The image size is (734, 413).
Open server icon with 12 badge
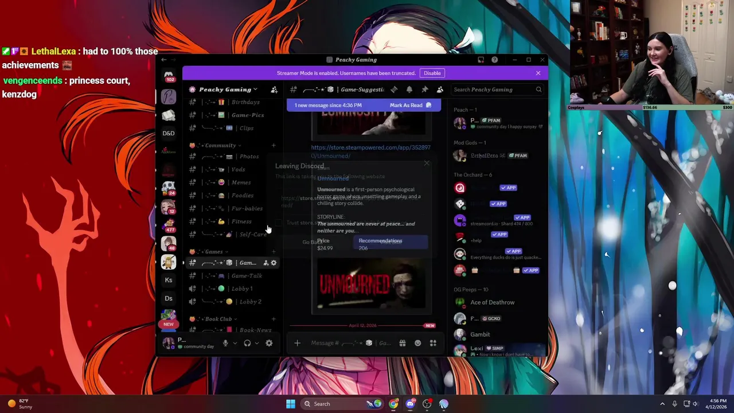click(169, 206)
